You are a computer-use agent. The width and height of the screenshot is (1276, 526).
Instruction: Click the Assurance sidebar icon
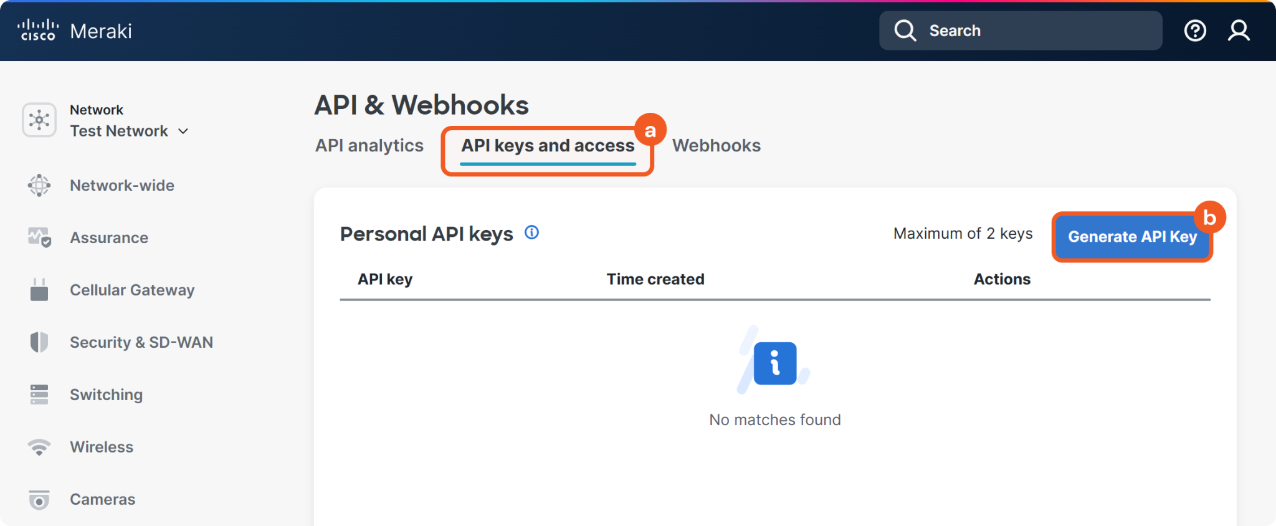39,237
